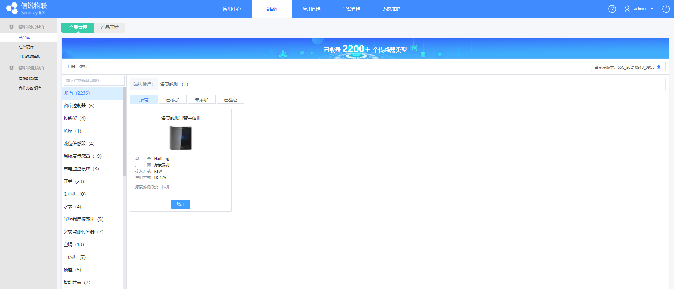Select 产品库 in the sidebar
This screenshot has height=289, width=674.
click(28, 38)
